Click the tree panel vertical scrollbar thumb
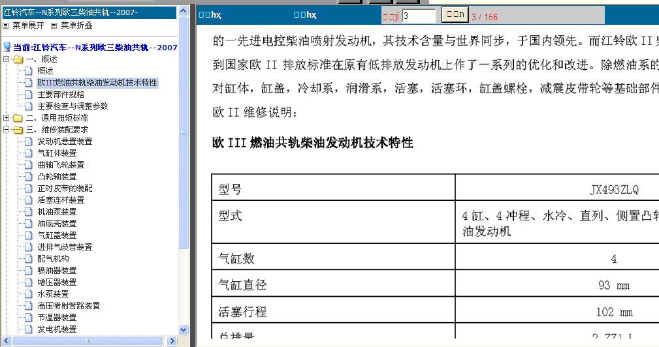 click(x=184, y=132)
